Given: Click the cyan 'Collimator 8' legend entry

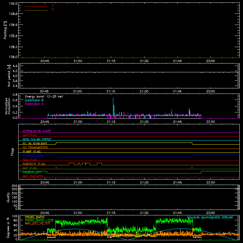Looking at the screenshot, I should [x=34, y=100].
